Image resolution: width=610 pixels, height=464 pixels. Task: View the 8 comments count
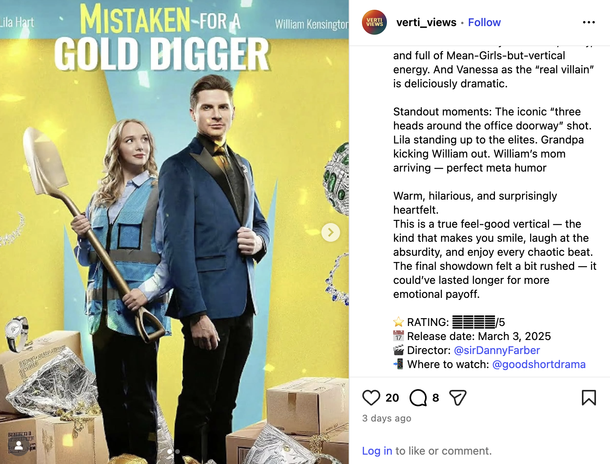pos(436,398)
